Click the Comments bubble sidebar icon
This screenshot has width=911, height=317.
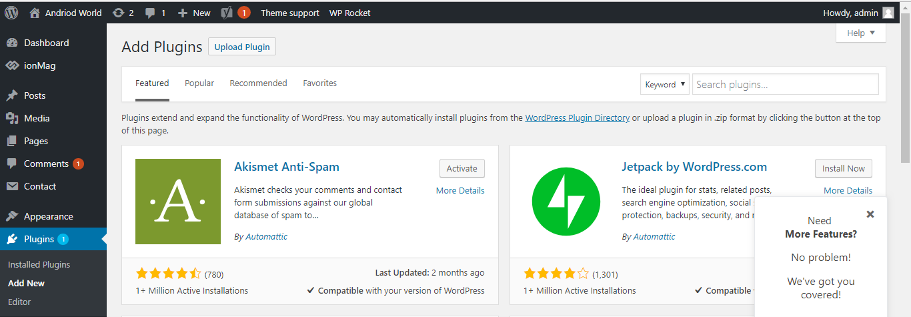pos(12,164)
